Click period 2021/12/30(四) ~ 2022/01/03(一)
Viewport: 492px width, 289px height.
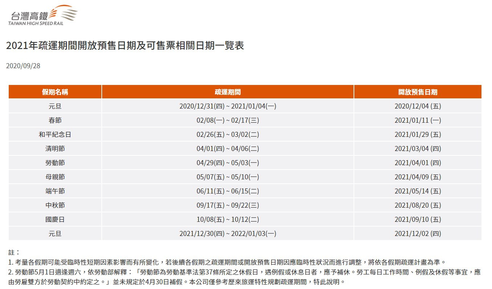tap(228, 233)
